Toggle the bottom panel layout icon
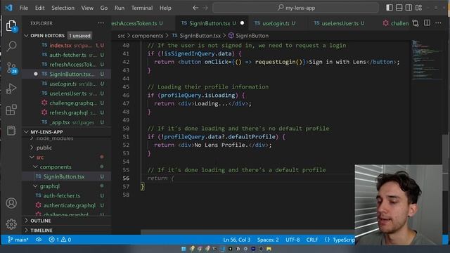This screenshot has width=450, height=253. (x=399, y=8)
